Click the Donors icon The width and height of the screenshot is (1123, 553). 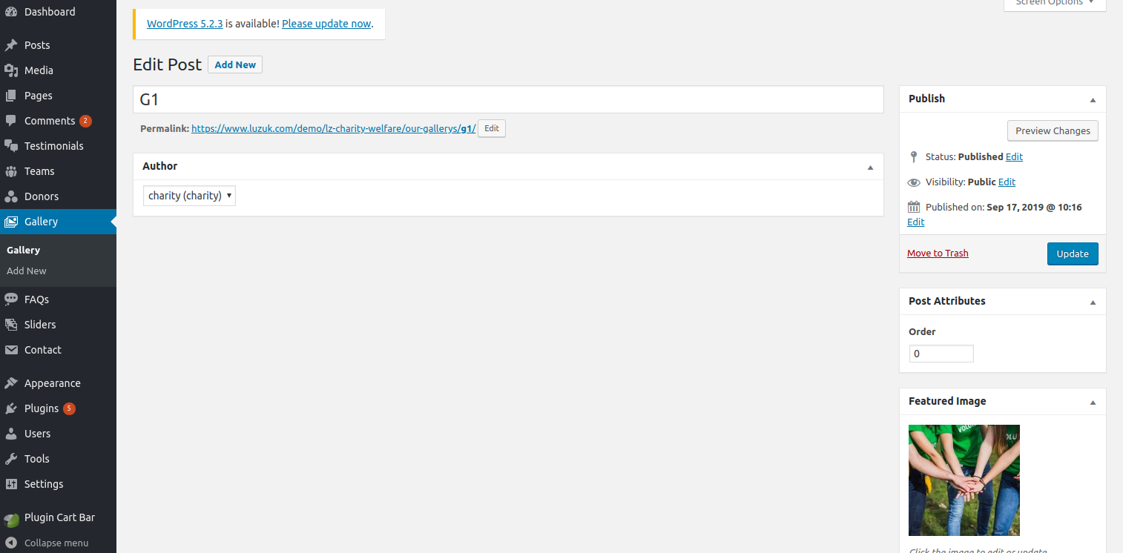(x=11, y=196)
